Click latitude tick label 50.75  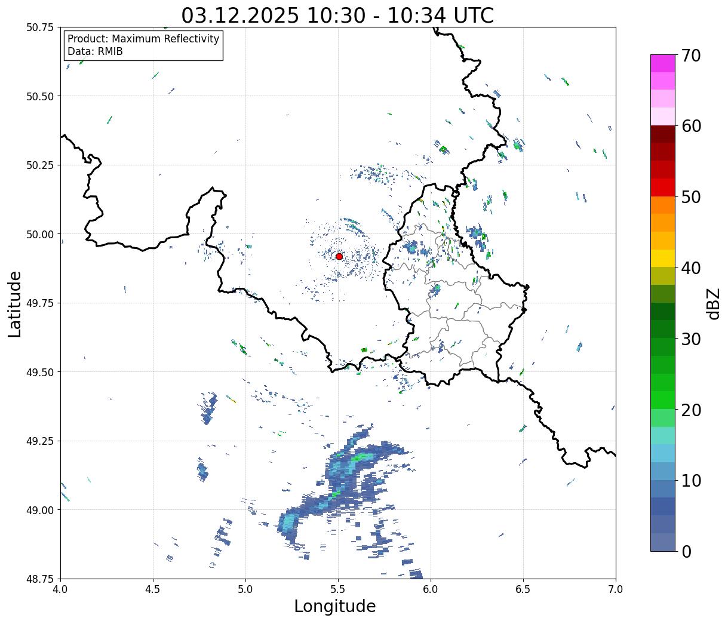pos(41,27)
